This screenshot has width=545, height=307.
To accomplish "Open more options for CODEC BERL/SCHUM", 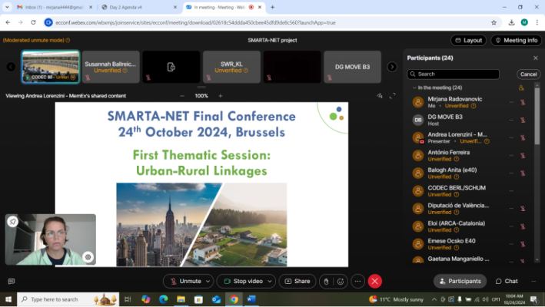I will [511, 191].
